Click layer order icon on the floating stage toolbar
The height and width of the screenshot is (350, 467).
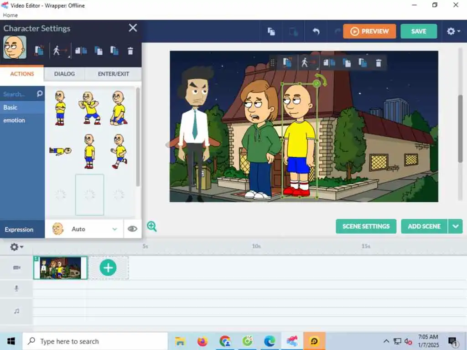click(363, 62)
